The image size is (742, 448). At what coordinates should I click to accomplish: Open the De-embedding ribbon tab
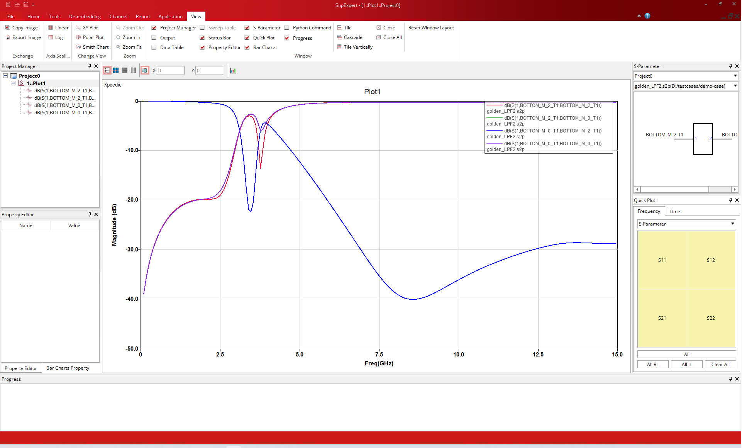tap(85, 16)
